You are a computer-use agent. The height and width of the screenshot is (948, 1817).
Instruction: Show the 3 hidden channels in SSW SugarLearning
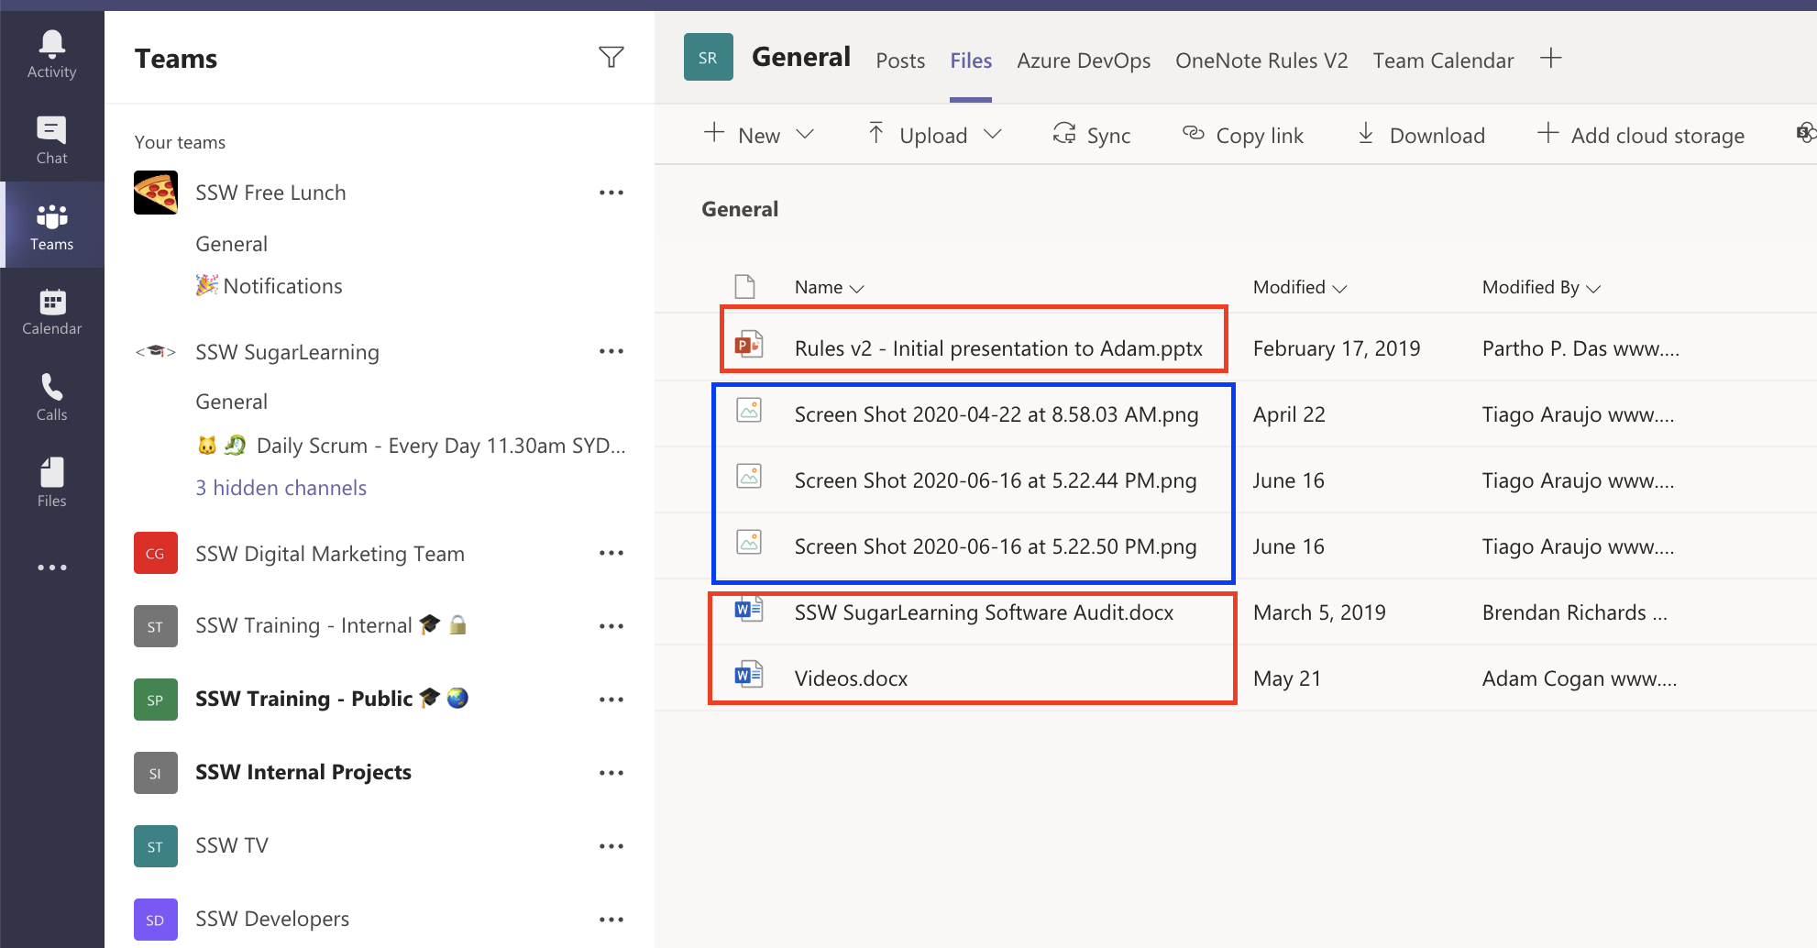point(281,487)
